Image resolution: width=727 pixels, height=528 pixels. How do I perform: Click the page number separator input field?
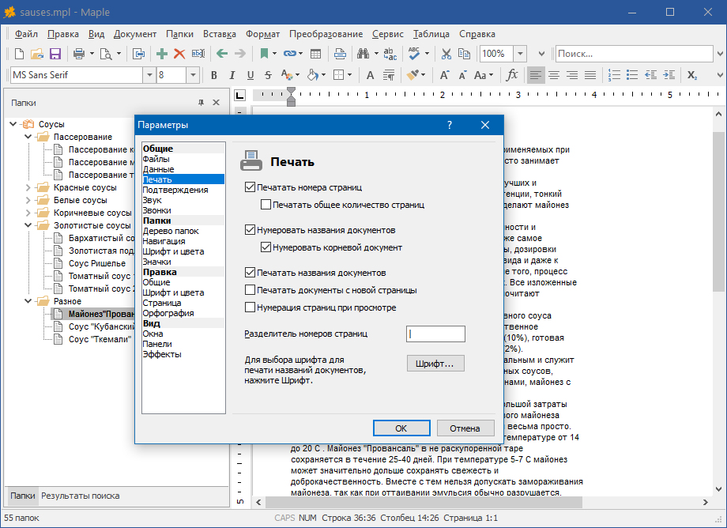[435, 334]
